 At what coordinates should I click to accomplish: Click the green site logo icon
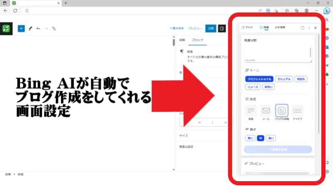(x=6, y=28)
